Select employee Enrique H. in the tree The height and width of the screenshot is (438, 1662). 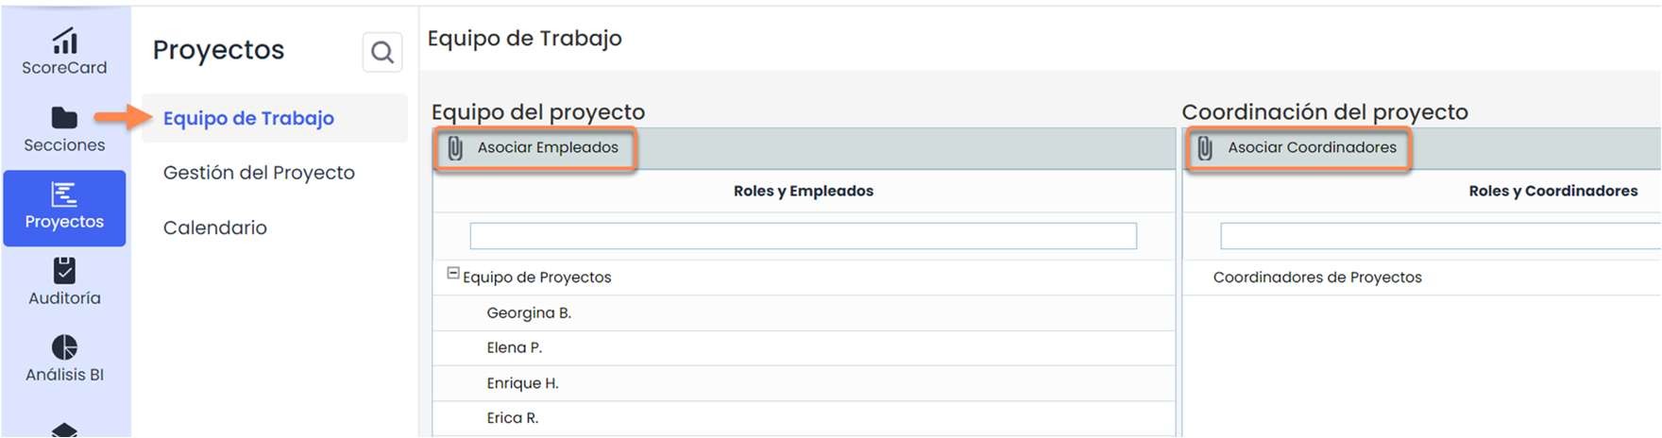tap(522, 383)
